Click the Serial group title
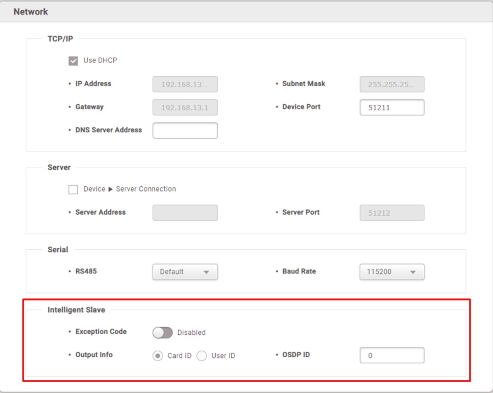This screenshot has width=493, height=393. (x=58, y=250)
